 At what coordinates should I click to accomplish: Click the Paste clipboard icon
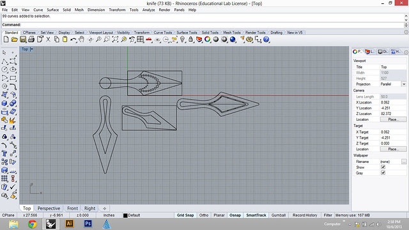coord(65,40)
